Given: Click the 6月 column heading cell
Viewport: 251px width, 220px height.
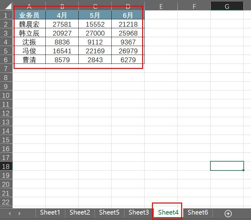Looking at the screenshot, I should tap(128, 15).
